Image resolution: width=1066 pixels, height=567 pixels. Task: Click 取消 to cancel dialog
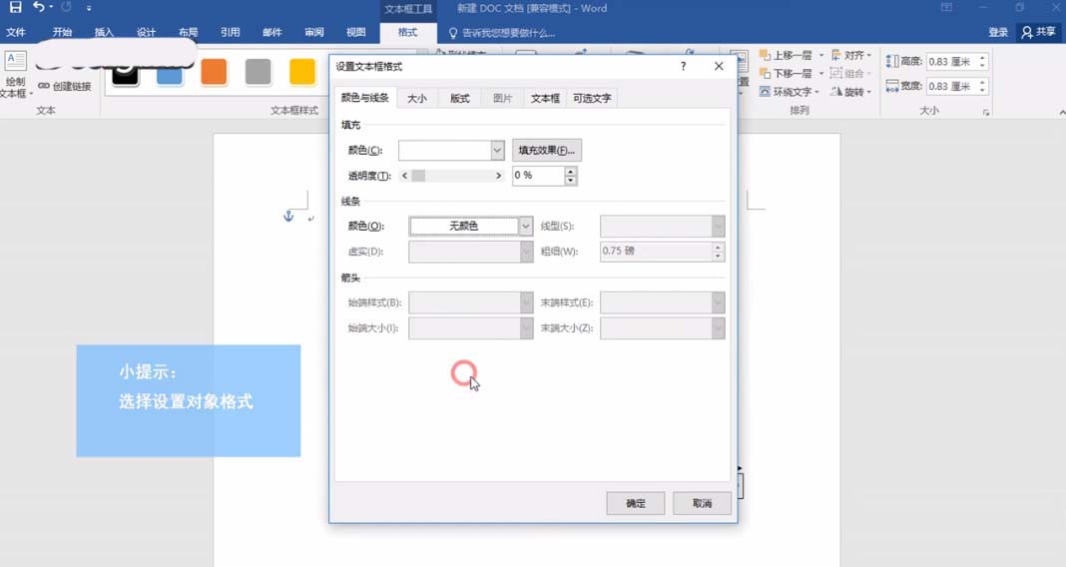coord(703,503)
